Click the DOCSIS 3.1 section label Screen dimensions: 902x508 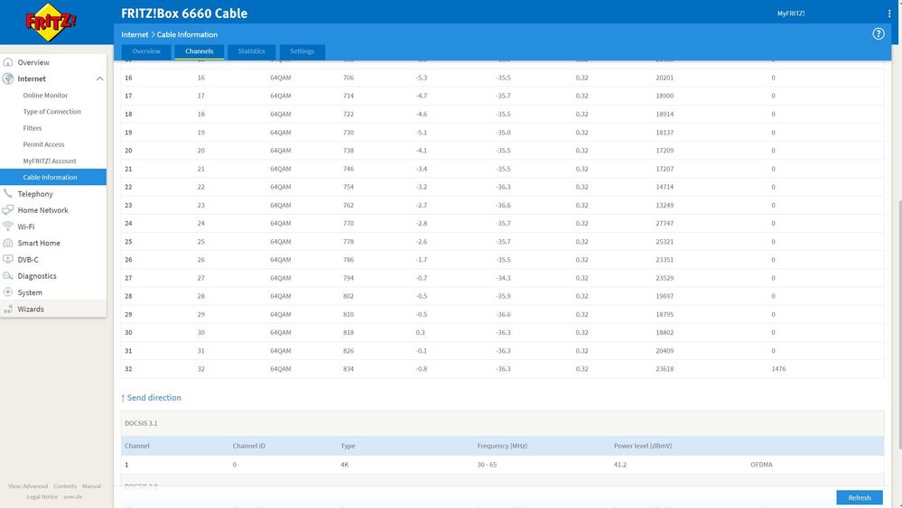coord(141,423)
